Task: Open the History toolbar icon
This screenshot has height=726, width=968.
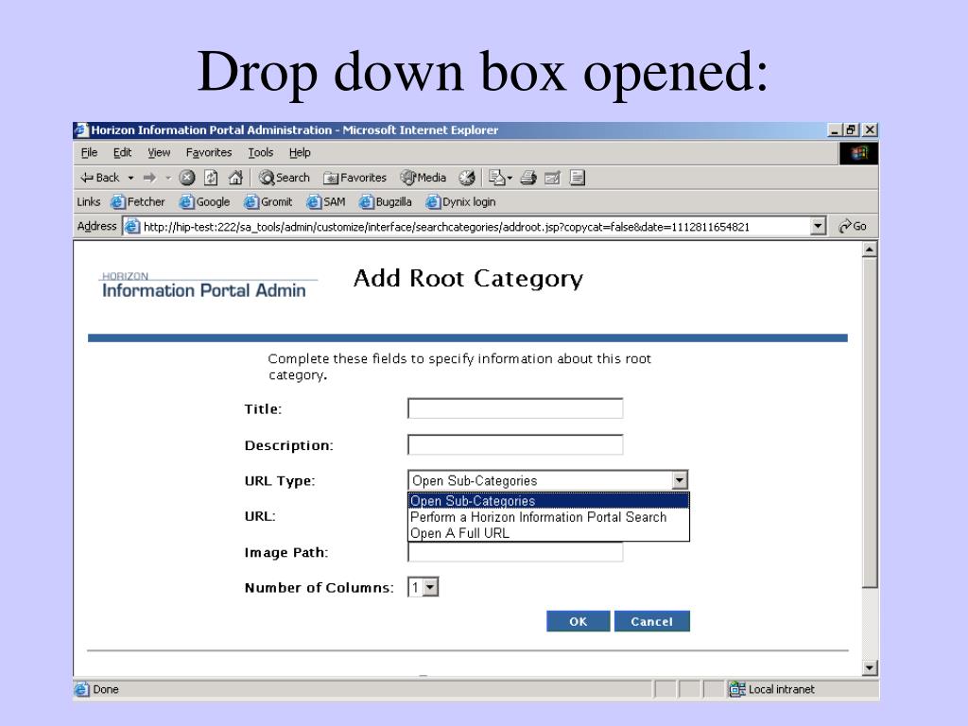Action: click(x=467, y=178)
